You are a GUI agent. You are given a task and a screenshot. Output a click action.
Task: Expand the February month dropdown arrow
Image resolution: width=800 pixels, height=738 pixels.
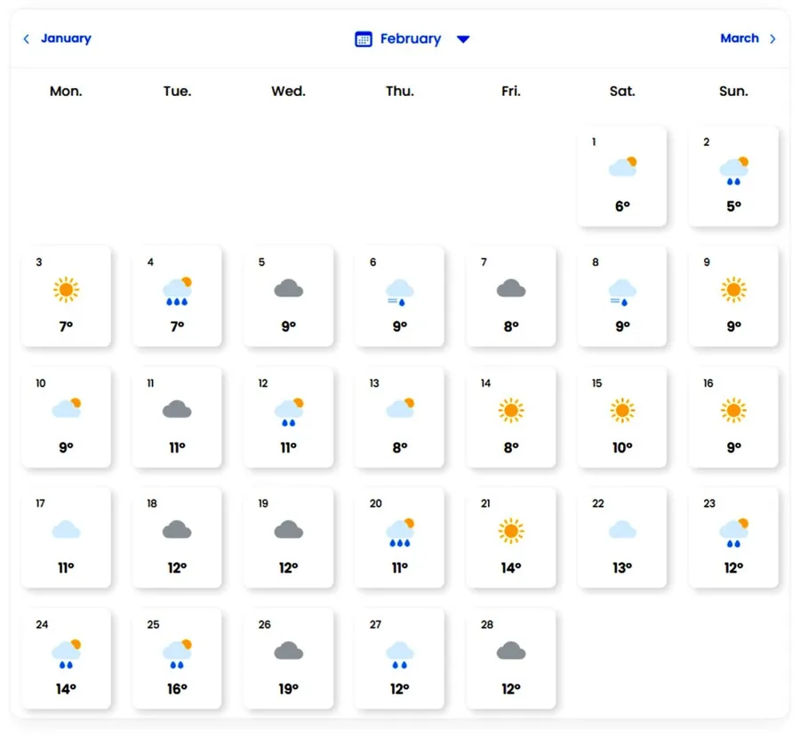(x=462, y=39)
